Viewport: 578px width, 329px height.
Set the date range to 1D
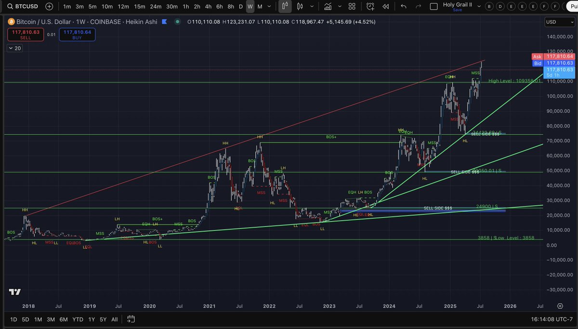tap(13, 319)
